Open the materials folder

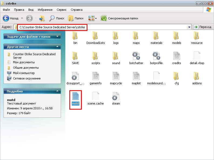[x=157, y=38]
